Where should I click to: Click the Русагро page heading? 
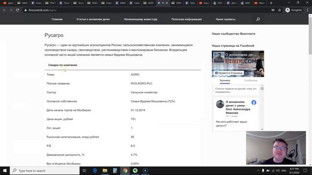tap(54, 35)
